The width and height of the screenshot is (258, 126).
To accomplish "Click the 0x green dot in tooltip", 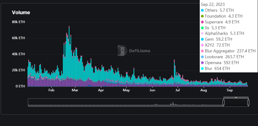I will click(202, 28).
